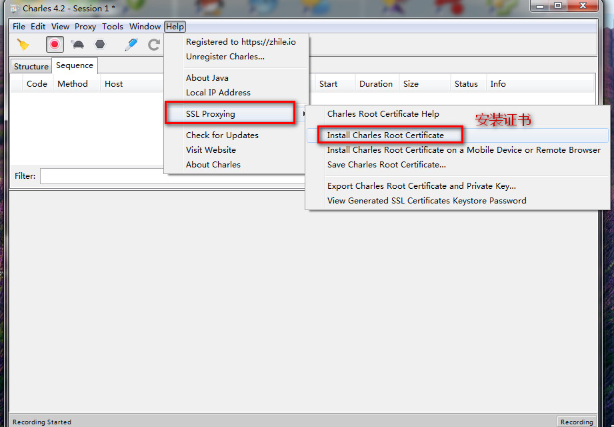Viewport: 614px width, 427px height.
Task: Sort by the Code column header
Action: pos(37,84)
